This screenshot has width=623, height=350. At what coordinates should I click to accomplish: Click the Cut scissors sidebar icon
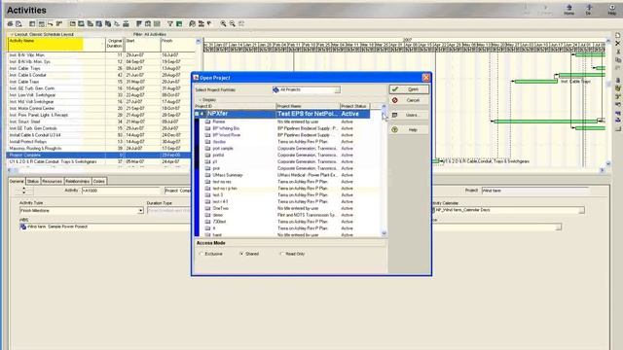pos(618,52)
